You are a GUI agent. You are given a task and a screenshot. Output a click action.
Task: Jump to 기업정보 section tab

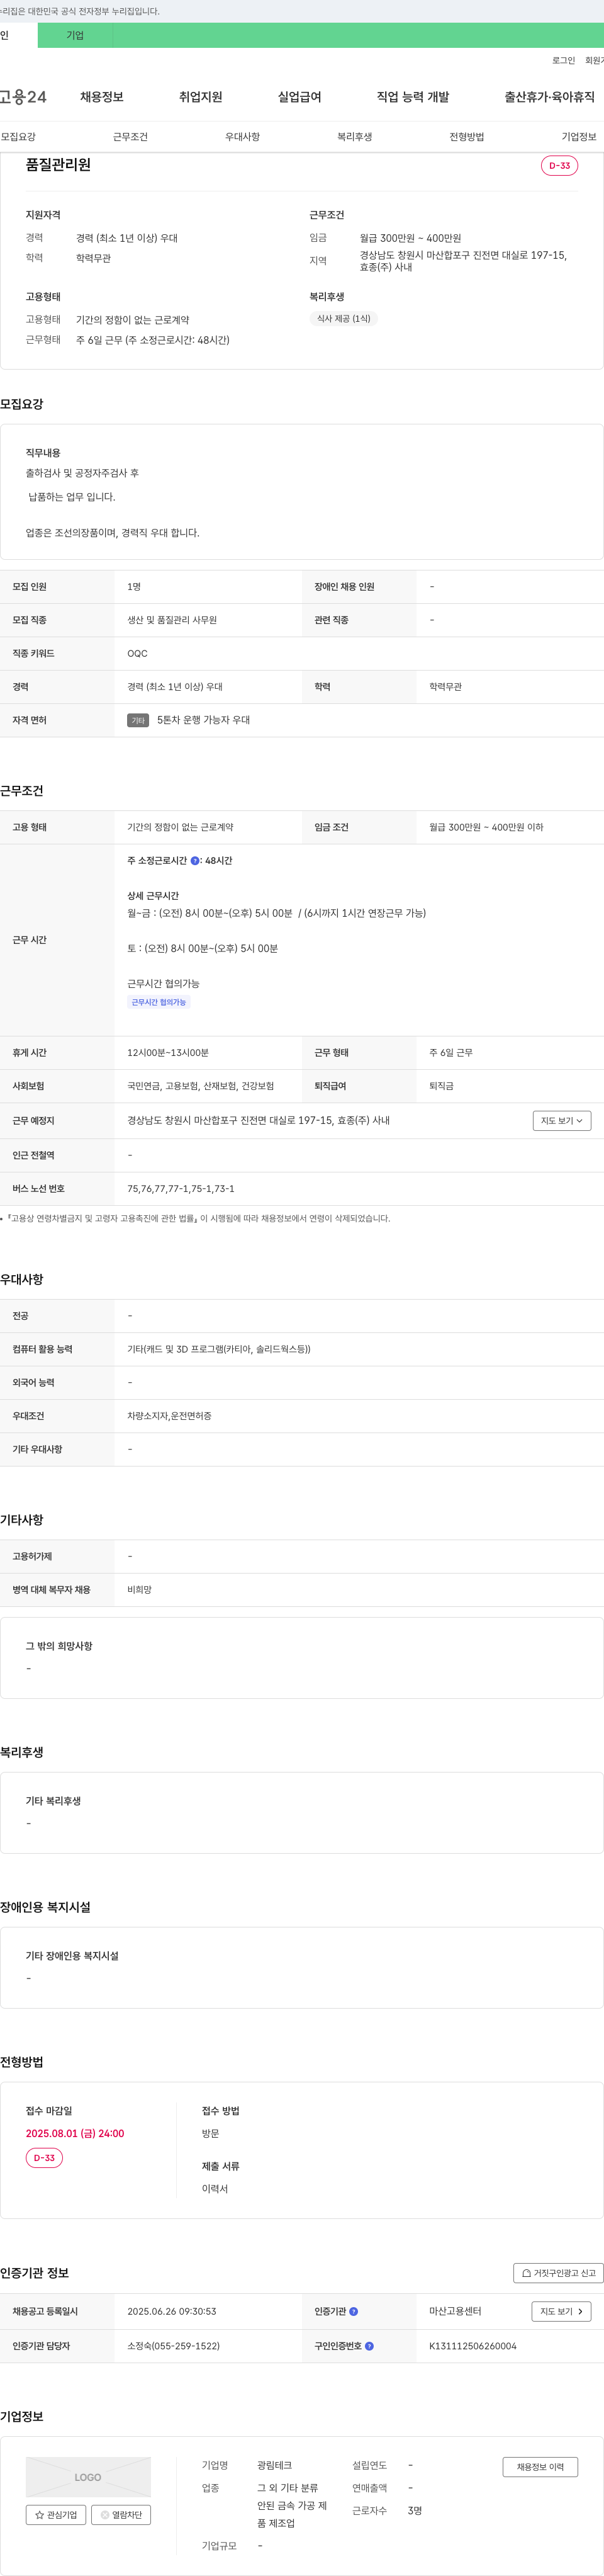pyautogui.click(x=579, y=137)
